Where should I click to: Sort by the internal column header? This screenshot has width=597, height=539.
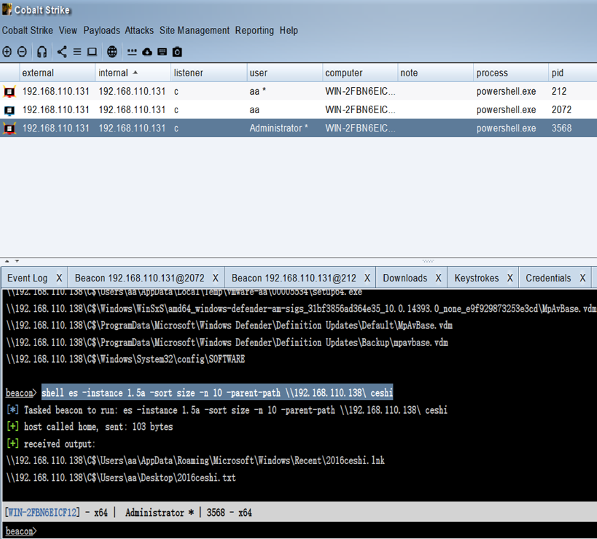click(133, 73)
